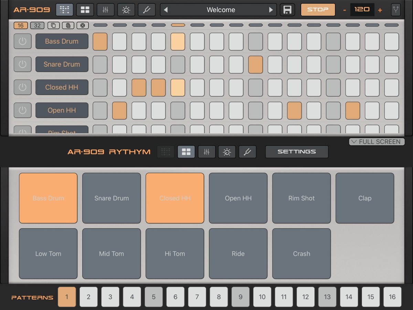Tap the Closed HH drum pad
The width and height of the screenshot is (413, 310).
tap(174, 198)
